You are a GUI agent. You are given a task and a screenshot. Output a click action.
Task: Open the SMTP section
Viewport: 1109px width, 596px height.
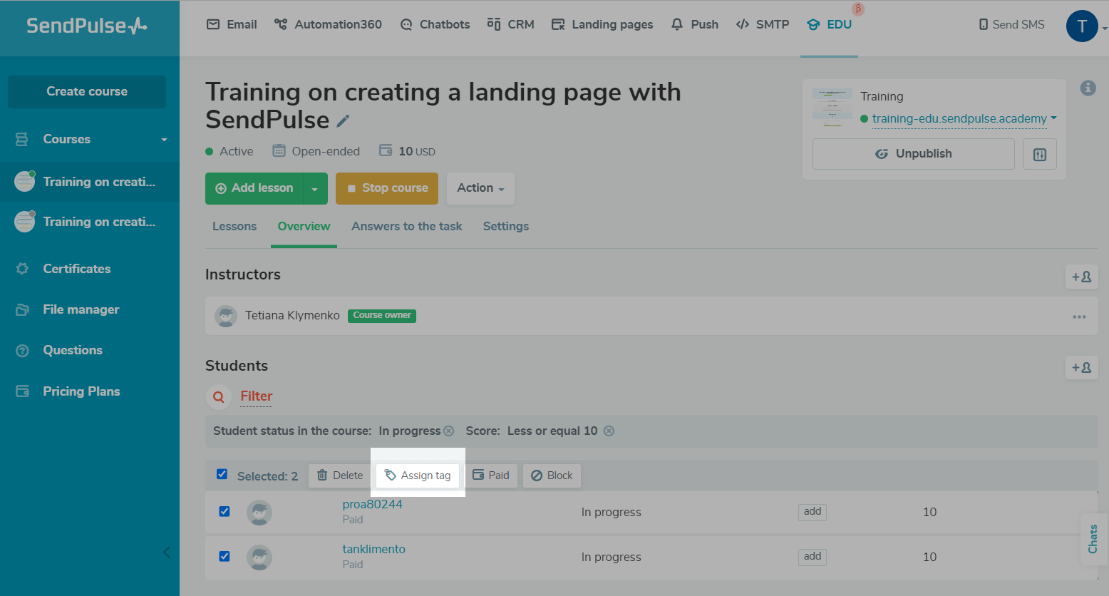tap(763, 24)
